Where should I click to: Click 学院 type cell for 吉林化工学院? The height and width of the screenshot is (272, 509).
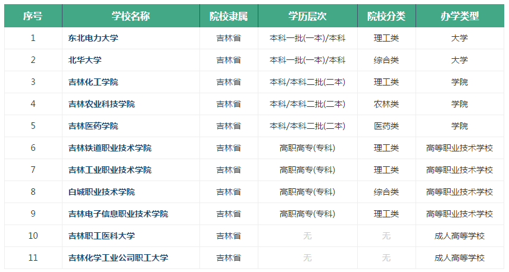pyautogui.click(x=460, y=82)
